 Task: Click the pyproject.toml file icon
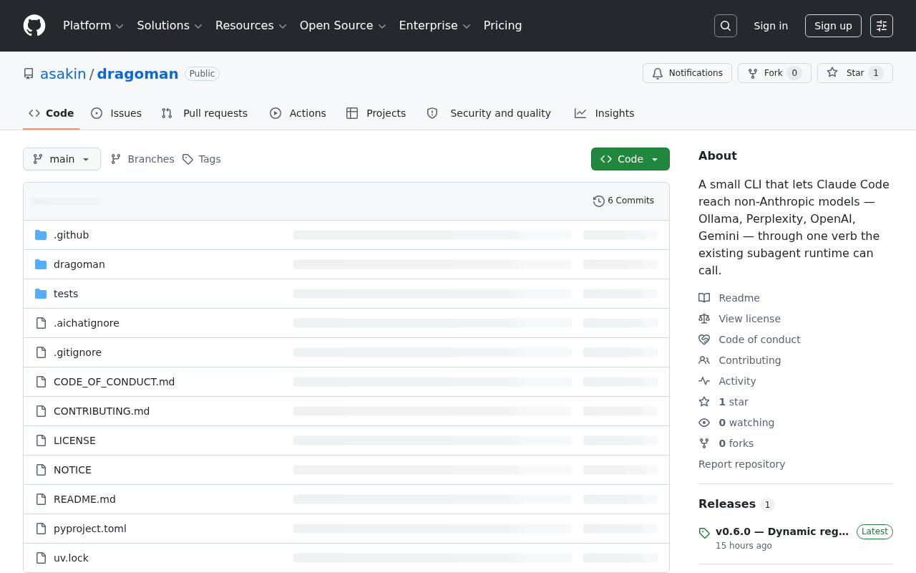click(x=41, y=529)
